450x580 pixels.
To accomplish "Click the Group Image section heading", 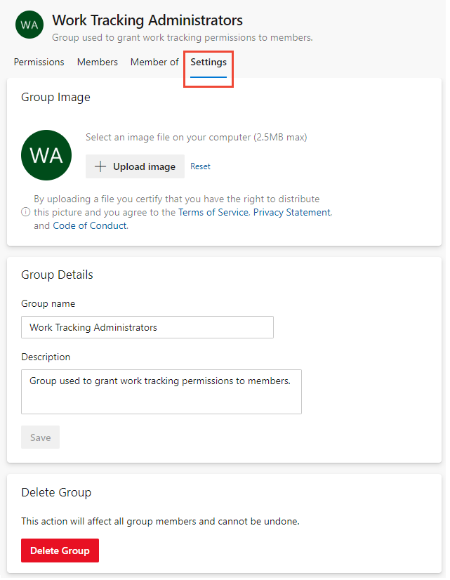I will coord(55,97).
